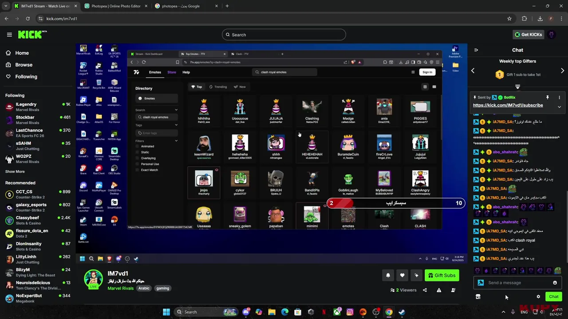
Task: Open the three-dot options on the pinned message
Action: [x=559, y=97]
